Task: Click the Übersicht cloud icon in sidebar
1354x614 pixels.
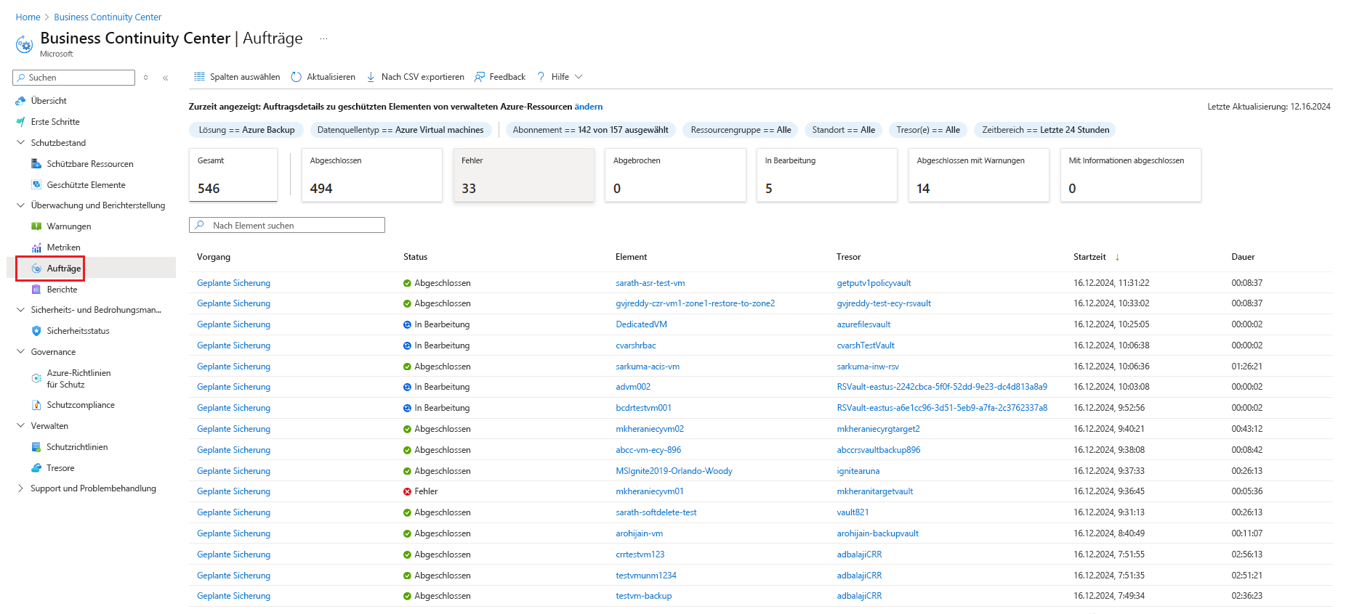Action: (20, 101)
